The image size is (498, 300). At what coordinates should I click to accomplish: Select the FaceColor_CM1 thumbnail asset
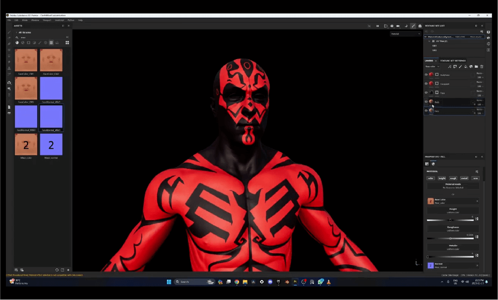26,60
